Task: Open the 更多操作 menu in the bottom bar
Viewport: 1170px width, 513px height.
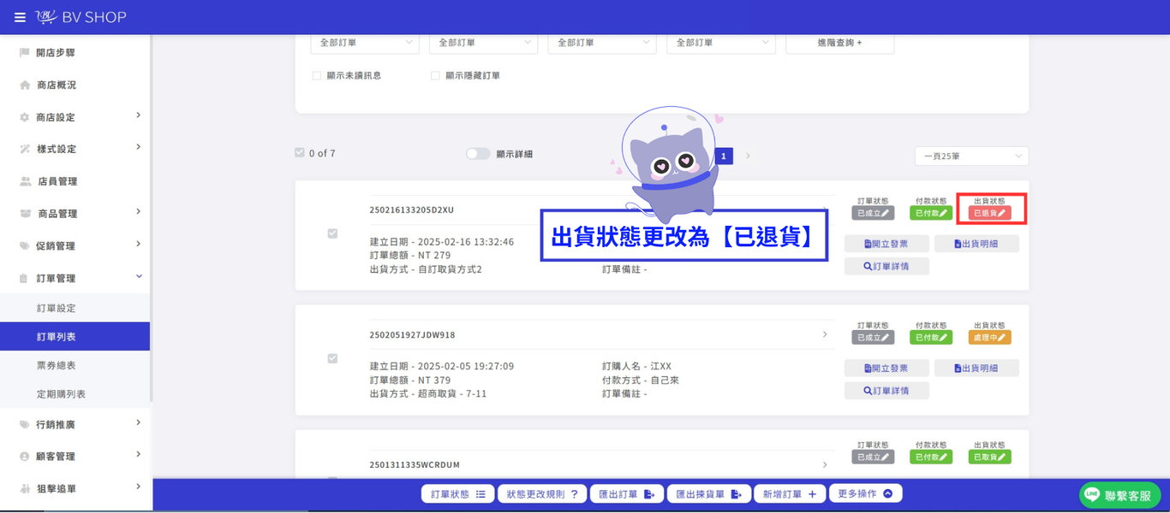Action: pos(865,494)
